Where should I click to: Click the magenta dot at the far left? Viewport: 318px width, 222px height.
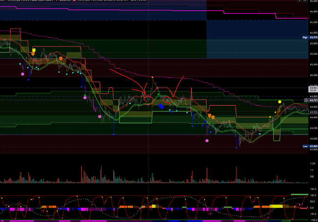(22, 73)
